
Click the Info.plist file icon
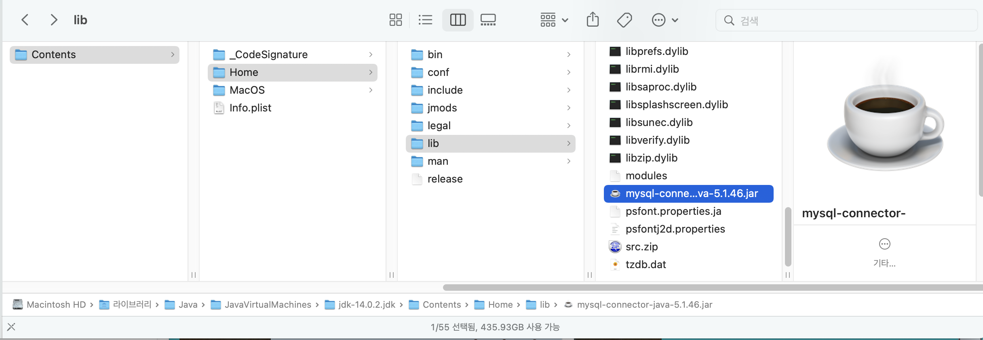[x=219, y=108]
